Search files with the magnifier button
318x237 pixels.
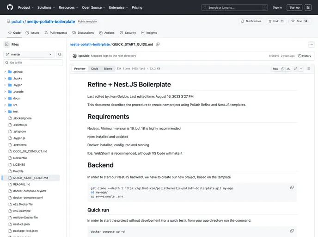tap(60, 54)
